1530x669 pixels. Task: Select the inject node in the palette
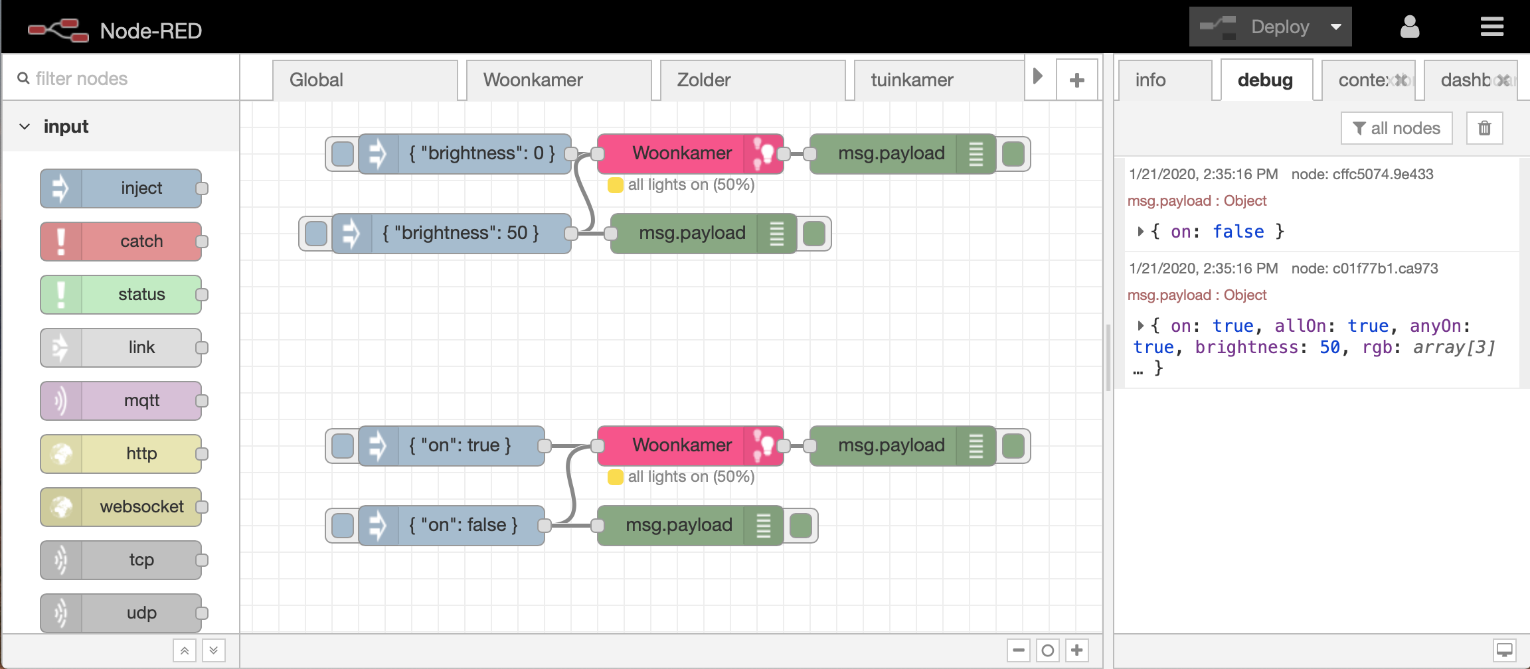122,188
